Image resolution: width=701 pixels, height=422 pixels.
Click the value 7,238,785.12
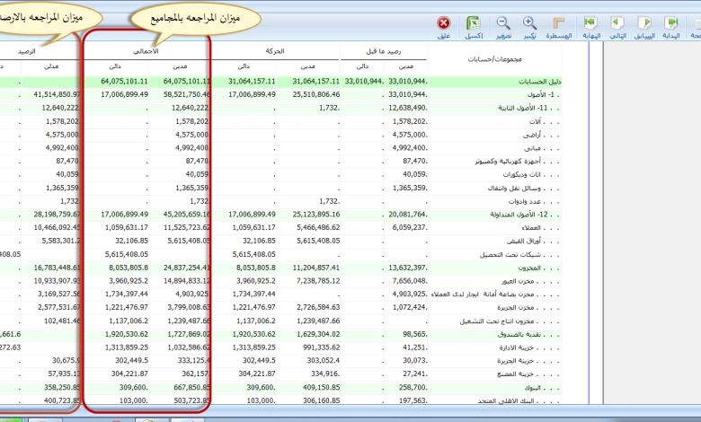[318, 281]
